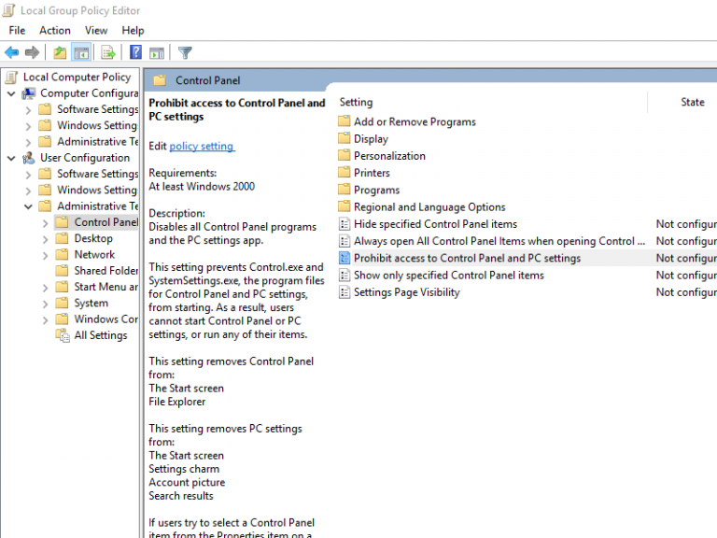This screenshot has width=717, height=538.
Task: Click the Export List toolbar icon
Action: (108, 52)
